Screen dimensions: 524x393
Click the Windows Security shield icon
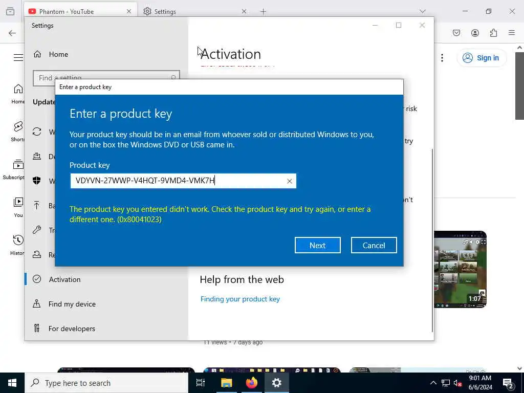[37, 181]
